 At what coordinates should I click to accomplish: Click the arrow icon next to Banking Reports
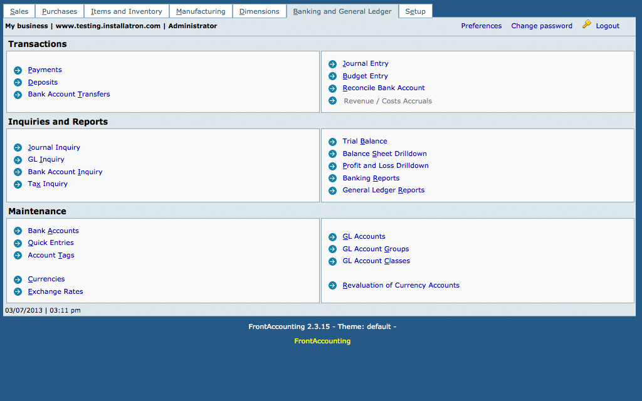[x=332, y=179]
